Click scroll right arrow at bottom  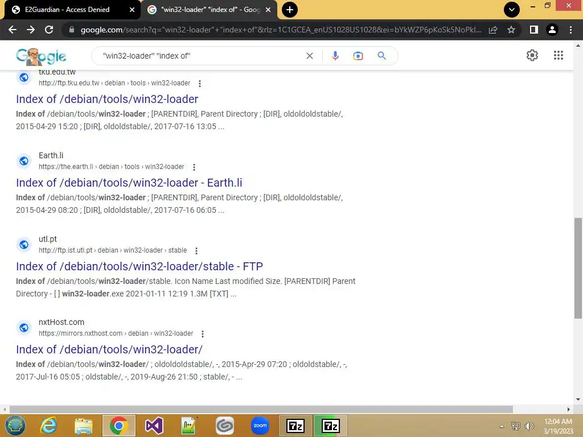(x=569, y=409)
